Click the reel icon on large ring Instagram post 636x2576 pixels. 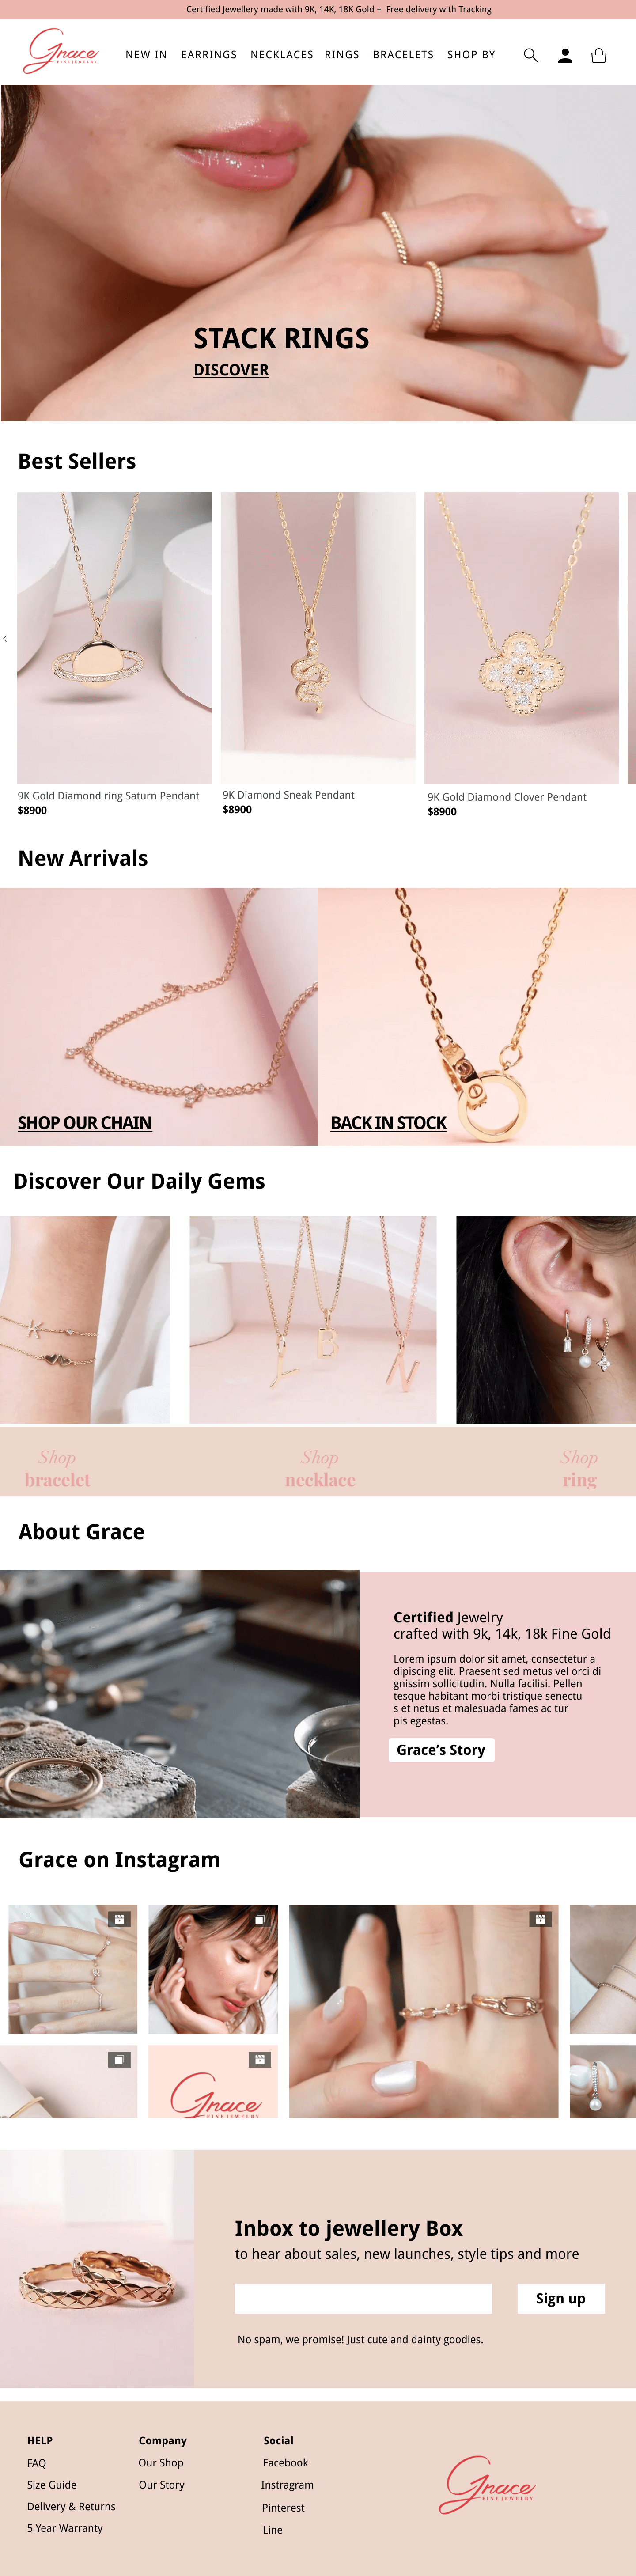click(540, 1919)
